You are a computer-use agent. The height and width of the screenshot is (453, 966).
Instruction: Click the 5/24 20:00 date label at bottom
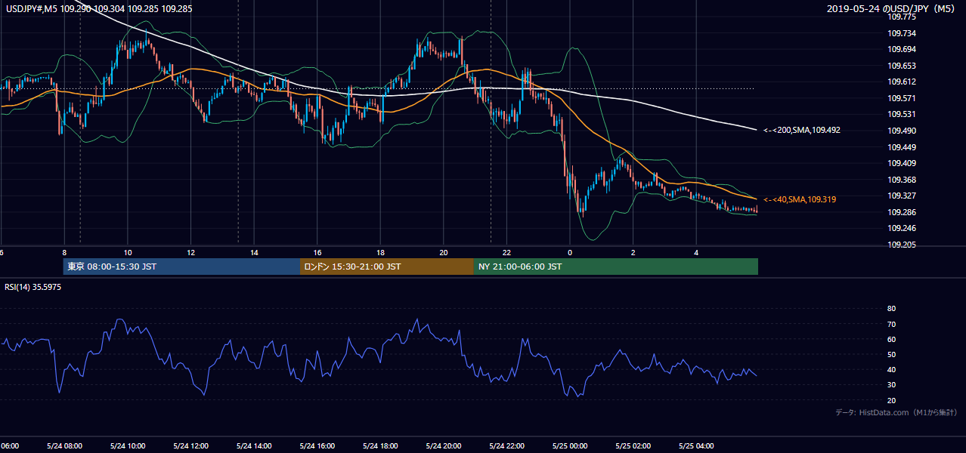point(444,445)
